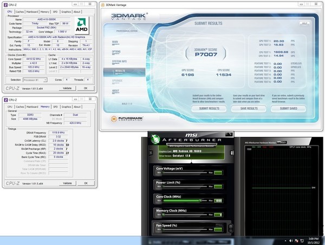Click the taskbar clock showing 3:09 PM
Viewport: 325px width, 245px height.
[x=314, y=241]
